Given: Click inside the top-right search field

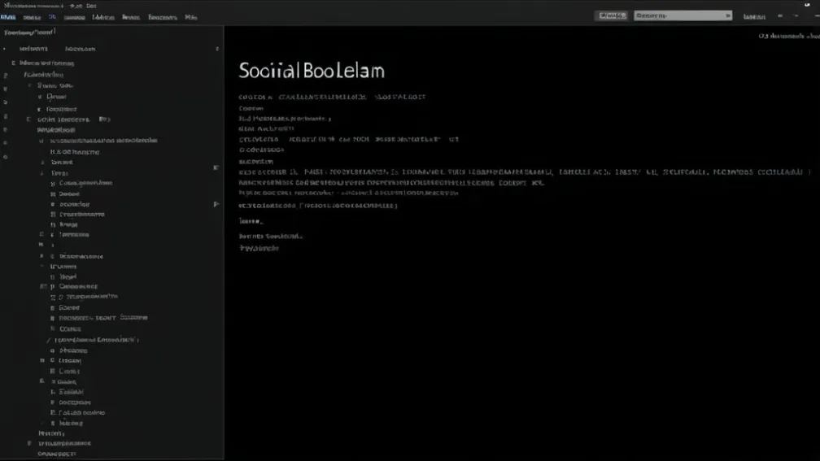Looking at the screenshot, I should pyautogui.click(x=679, y=15).
